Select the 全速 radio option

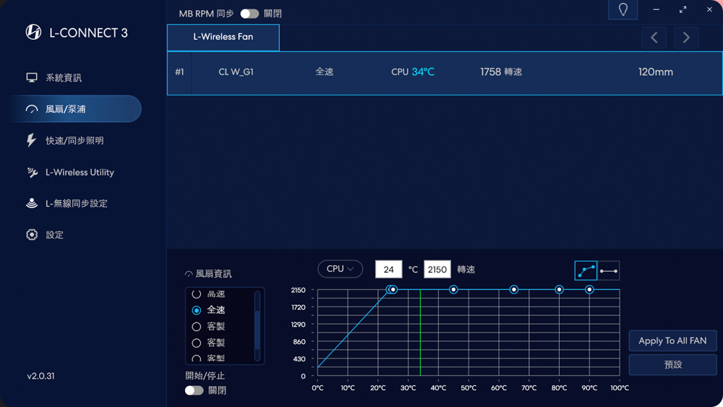197,310
